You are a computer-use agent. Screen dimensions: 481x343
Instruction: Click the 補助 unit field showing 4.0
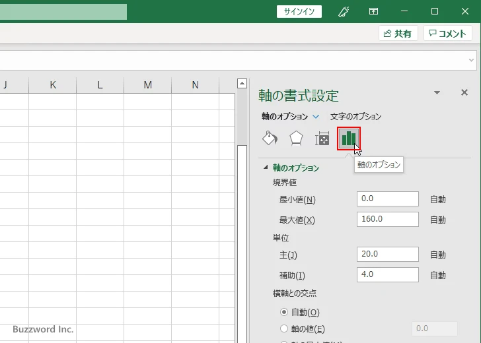point(388,274)
